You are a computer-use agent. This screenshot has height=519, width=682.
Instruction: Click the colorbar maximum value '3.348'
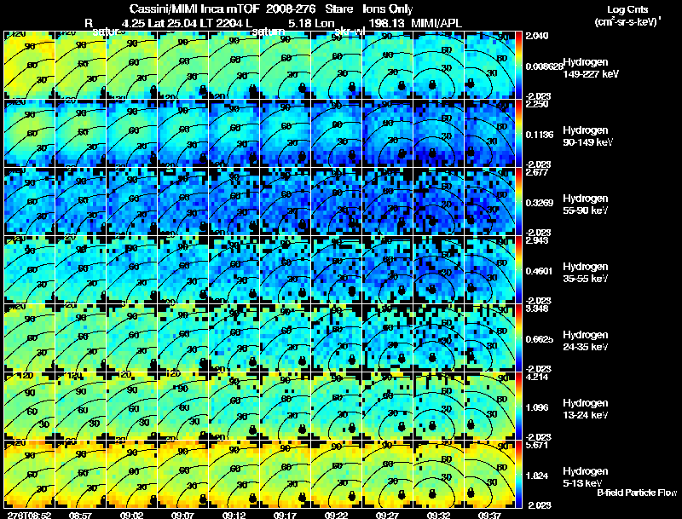coord(537,309)
